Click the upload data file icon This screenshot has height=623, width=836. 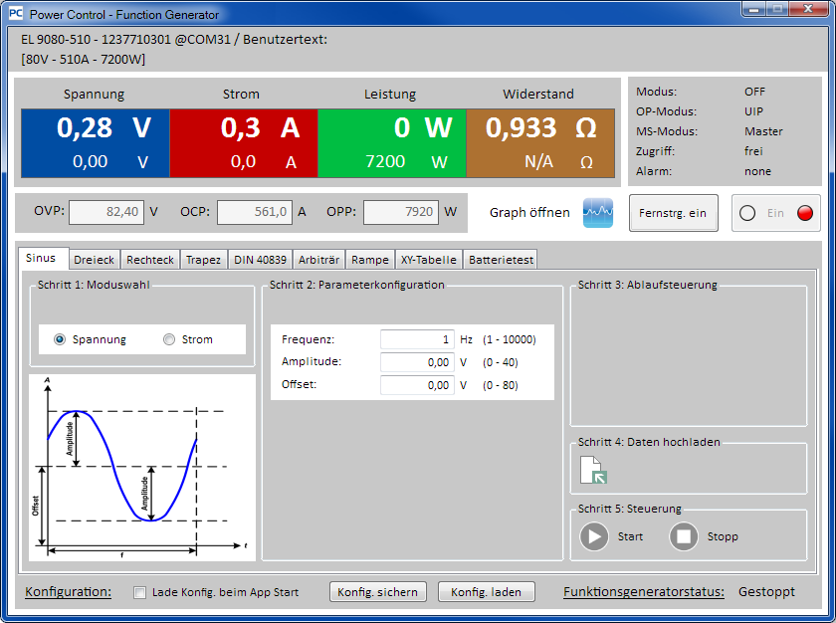593,470
